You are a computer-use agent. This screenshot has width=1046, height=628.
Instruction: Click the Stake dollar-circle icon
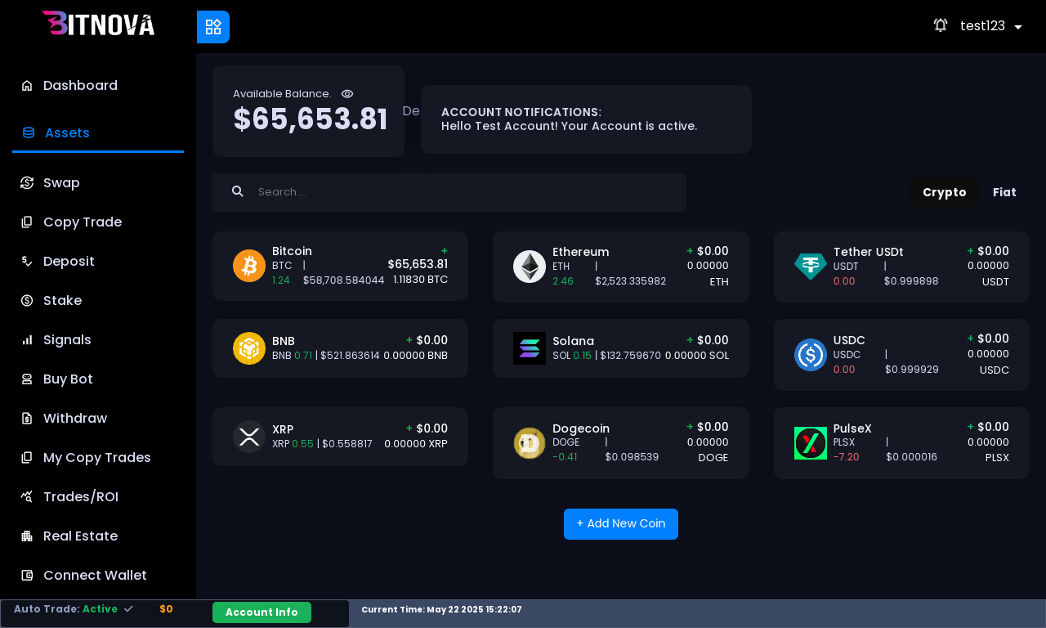point(27,301)
